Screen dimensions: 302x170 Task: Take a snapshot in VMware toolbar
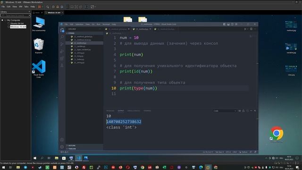click(53, 7)
